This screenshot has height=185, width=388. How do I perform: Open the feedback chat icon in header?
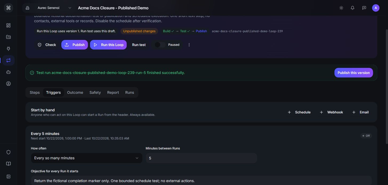tap(364, 8)
